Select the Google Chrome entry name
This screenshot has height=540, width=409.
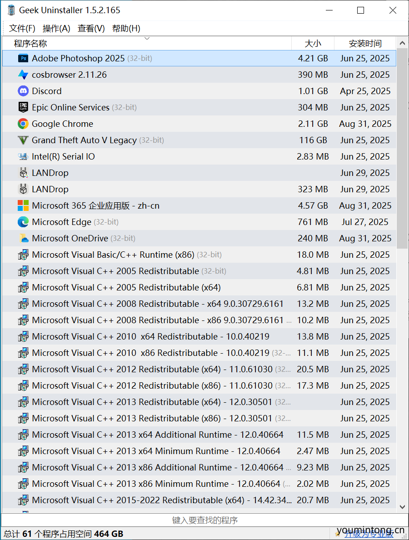pos(62,124)
